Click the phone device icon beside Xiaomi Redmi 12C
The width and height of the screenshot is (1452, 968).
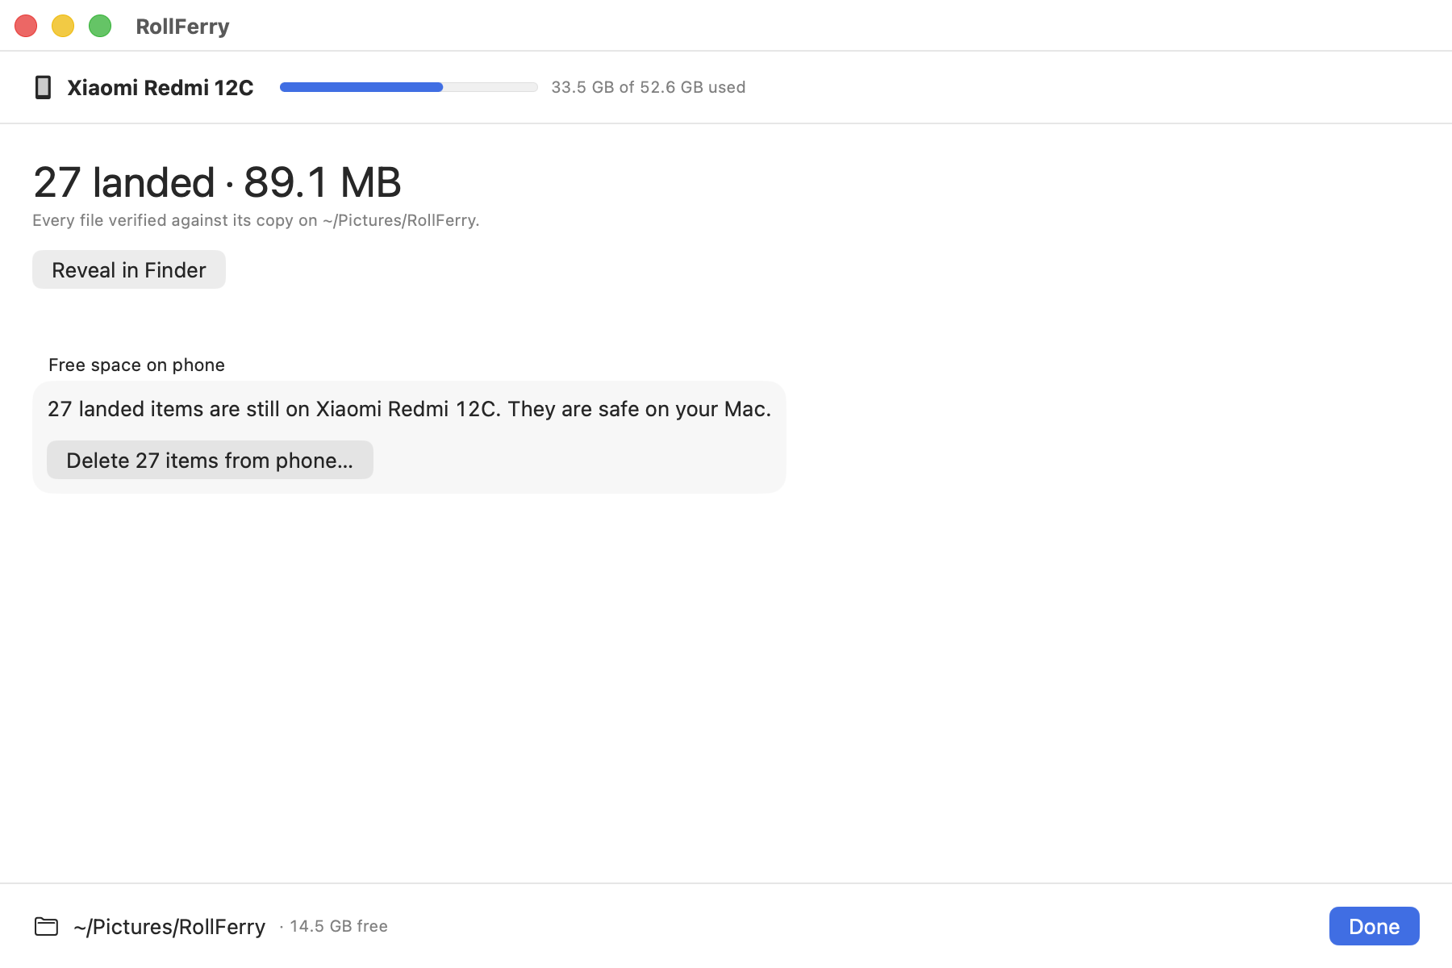(x=44, y=87)
